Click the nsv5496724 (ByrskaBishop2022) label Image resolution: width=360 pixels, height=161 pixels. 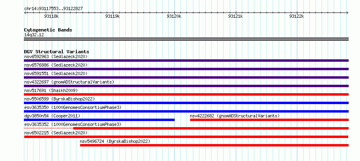coord(115,141)
